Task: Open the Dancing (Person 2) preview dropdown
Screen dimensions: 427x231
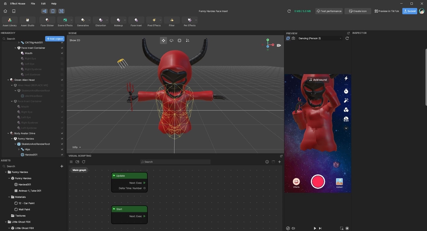Action: tap(320, 38)
